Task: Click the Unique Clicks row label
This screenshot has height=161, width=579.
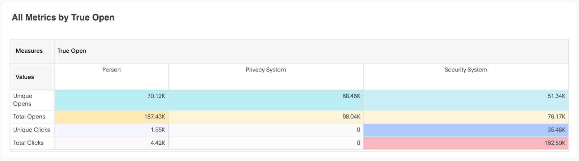Action: pos(32,130)
